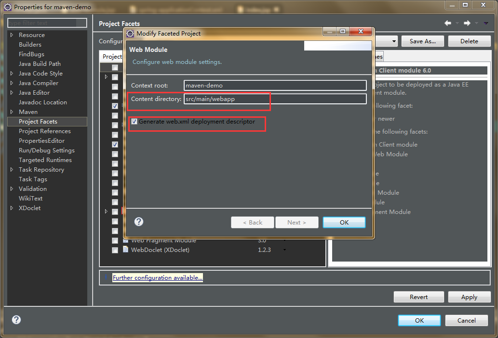The image size is (498, 338).
Task: Click OK in the Properties window
Action: pyautogui.click(x=419, y=320)
